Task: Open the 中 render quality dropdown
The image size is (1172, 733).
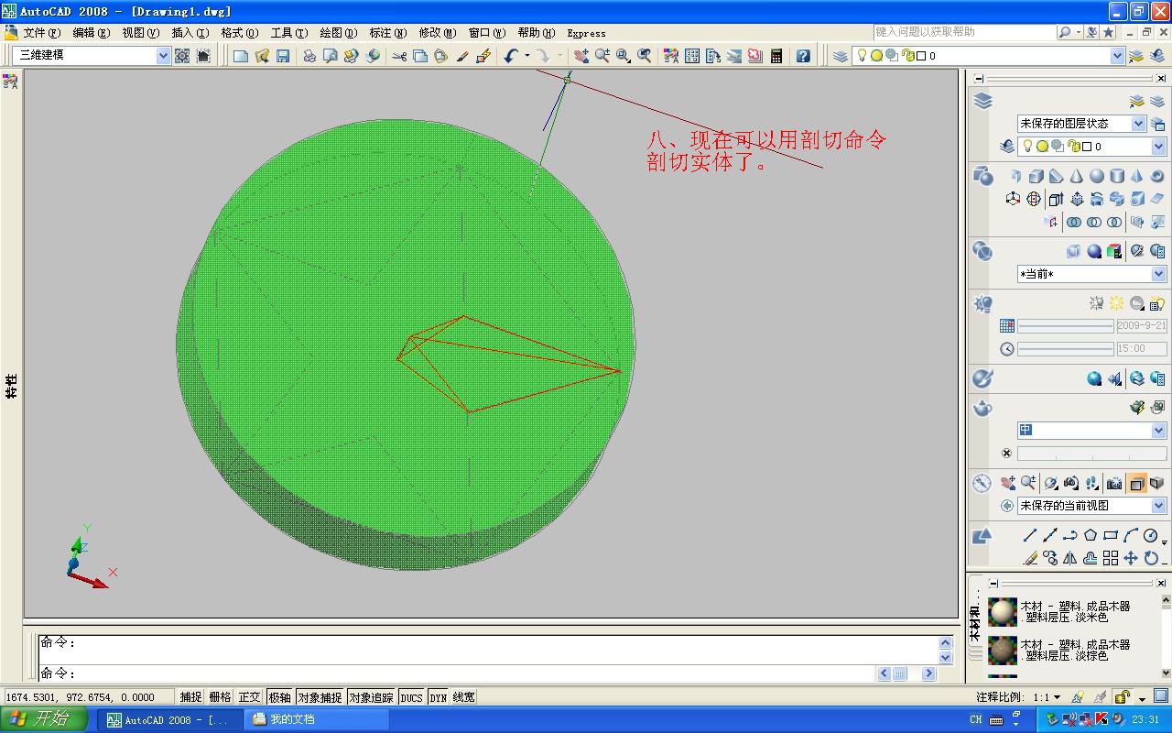Action: (x=1158, y=430)
